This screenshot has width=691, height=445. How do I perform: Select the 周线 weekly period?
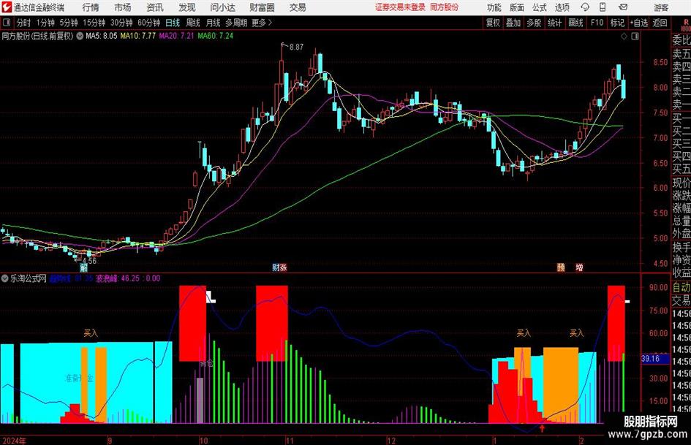(192, 23)
